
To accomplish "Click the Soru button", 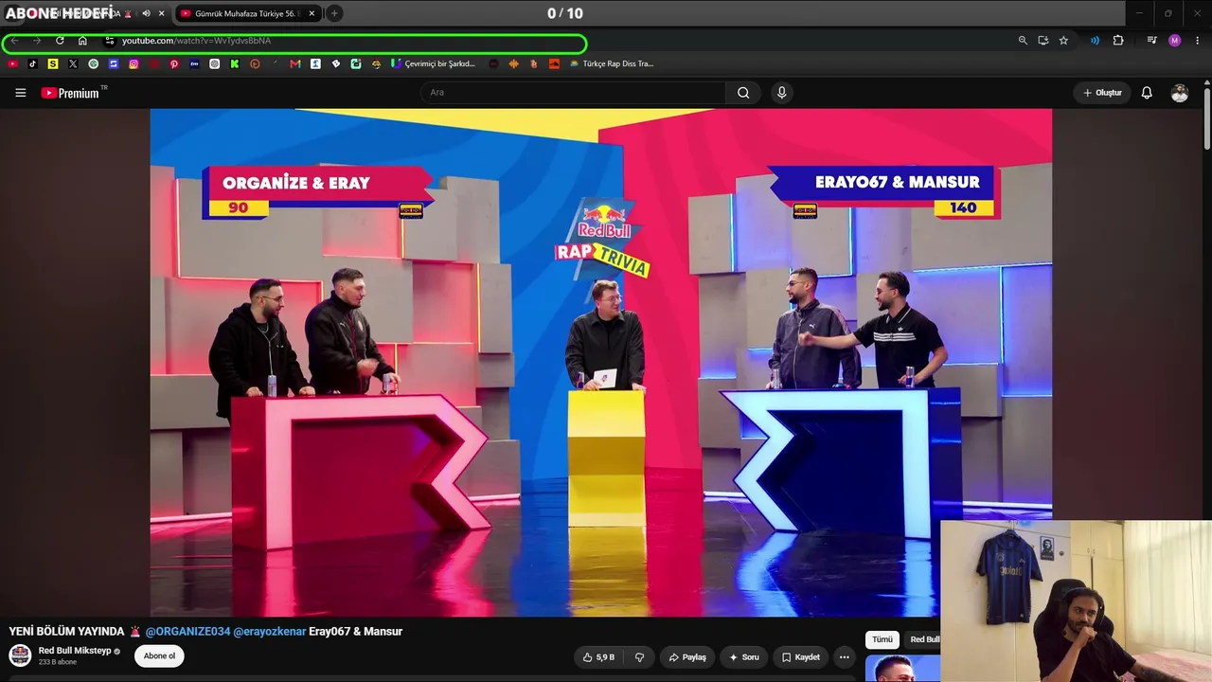I will click(743, 657).
